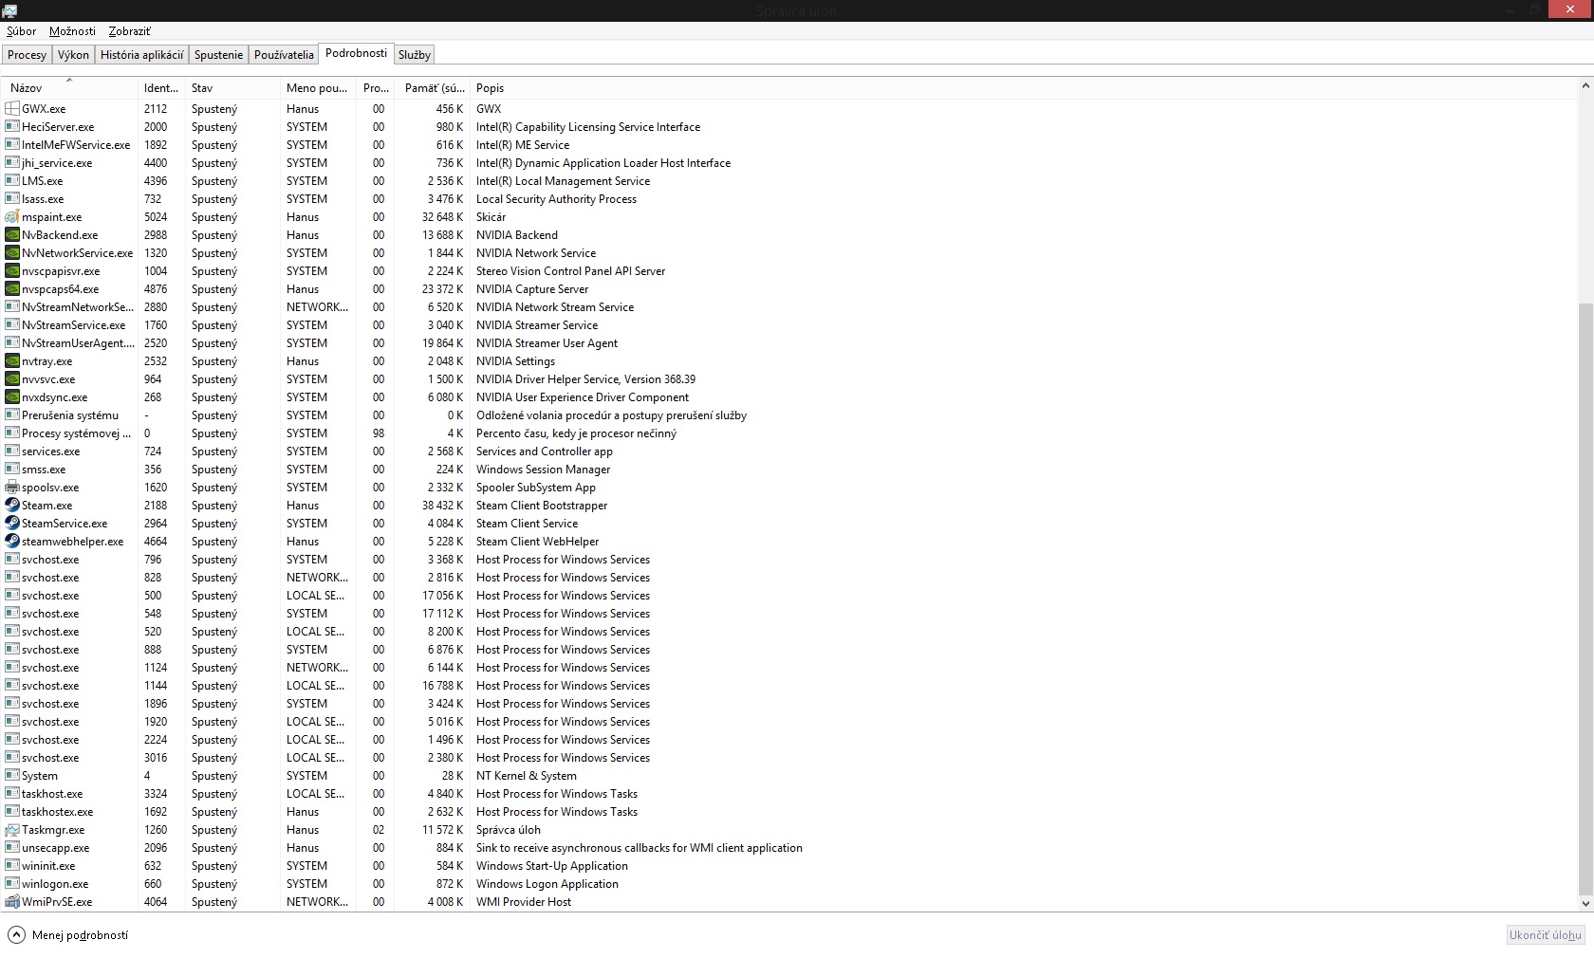Click the Task Manager title bar icon

[x=9, y=10]
